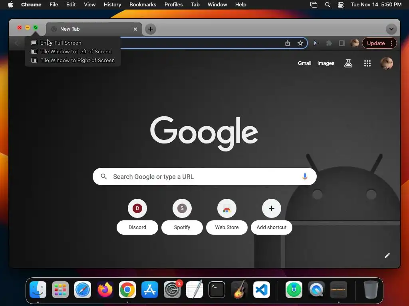Click the Add shortcut label
Image resolution: width=409 pixels, height=306 pixels.
coord(272,228)
